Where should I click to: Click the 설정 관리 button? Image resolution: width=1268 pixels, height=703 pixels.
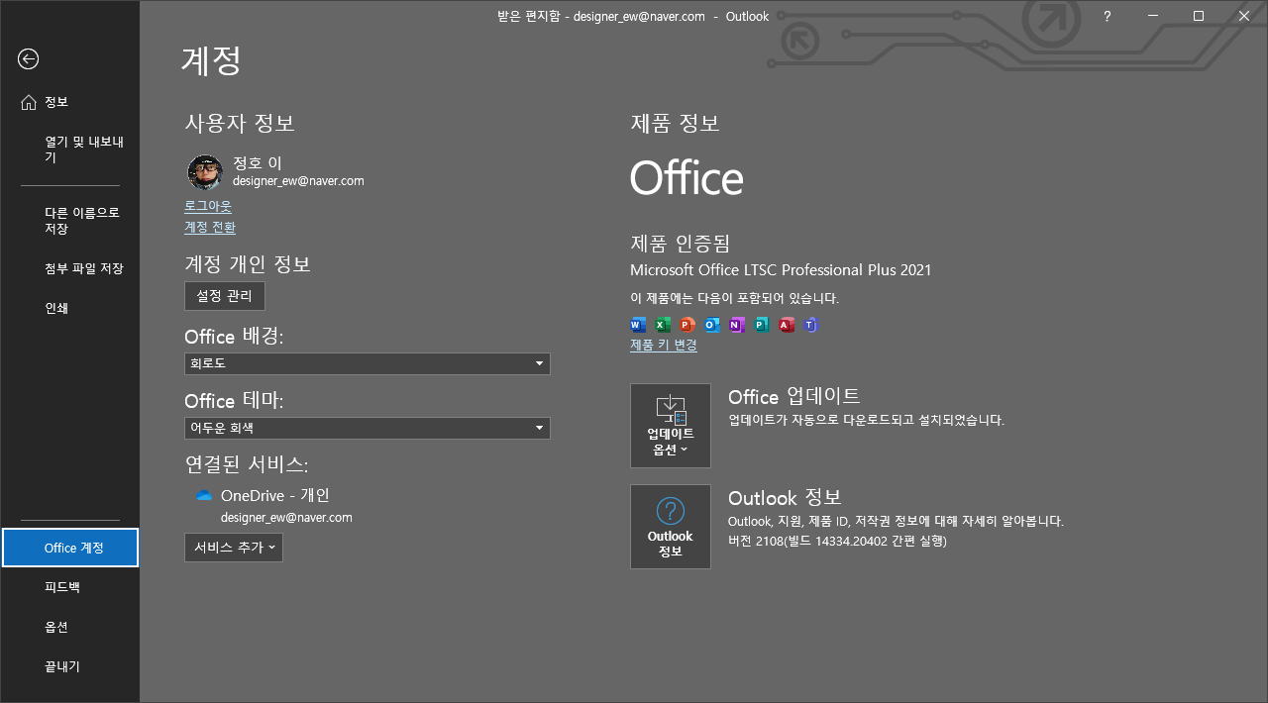225,296
